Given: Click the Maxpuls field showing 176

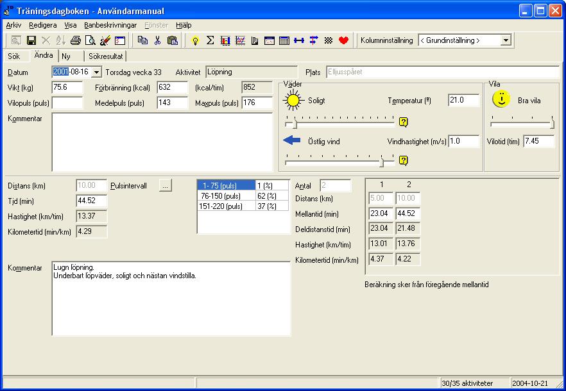Looking at the screenshot, I should click(x=257, y=103).
